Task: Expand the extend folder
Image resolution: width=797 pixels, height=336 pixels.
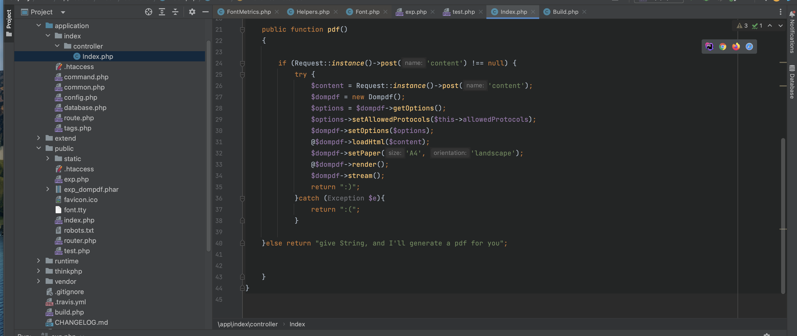Action: [39, 138]
